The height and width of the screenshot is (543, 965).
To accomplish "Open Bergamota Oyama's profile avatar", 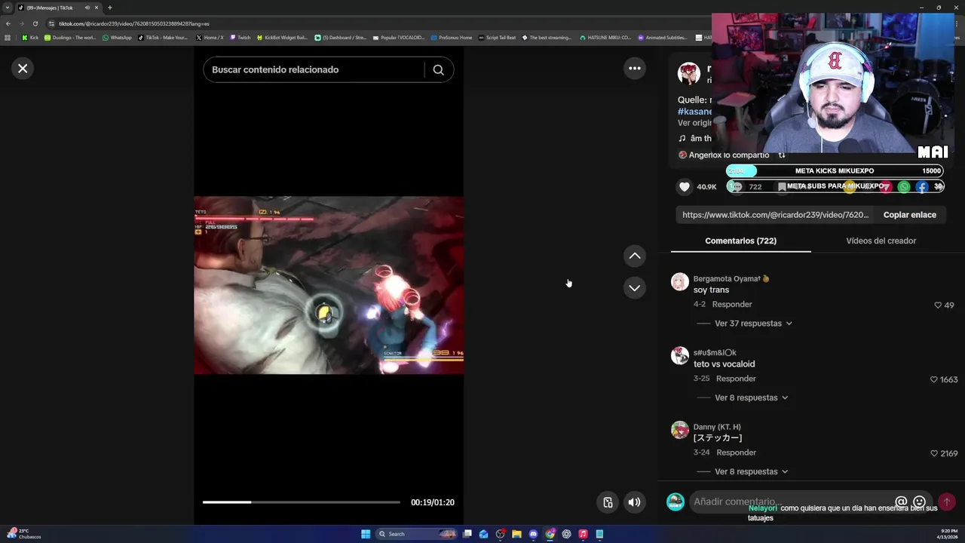I will click(680, 281).
